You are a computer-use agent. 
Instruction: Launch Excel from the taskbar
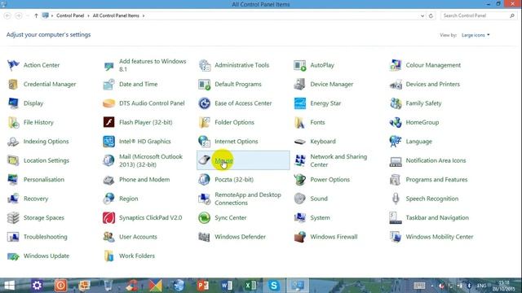(250, 286)
